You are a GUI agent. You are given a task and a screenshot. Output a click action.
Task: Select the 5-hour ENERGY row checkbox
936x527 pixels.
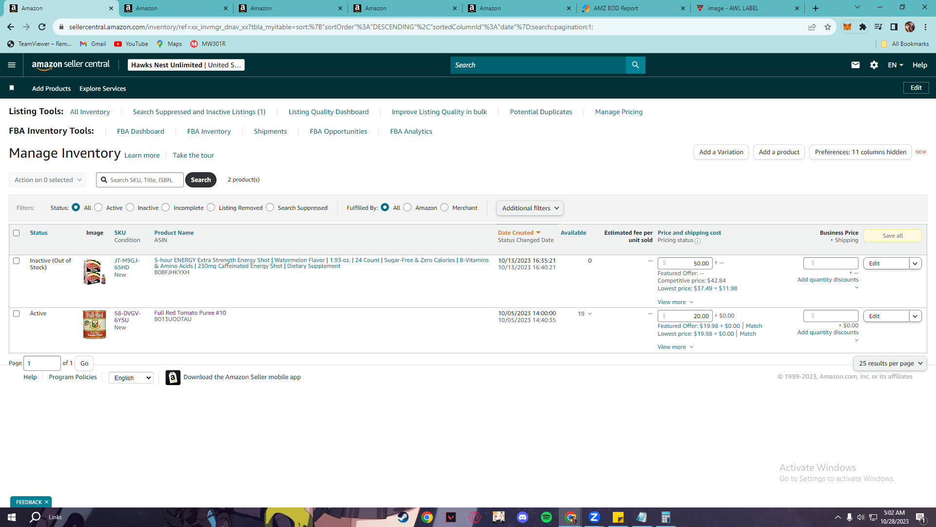[x=16, y=261]
